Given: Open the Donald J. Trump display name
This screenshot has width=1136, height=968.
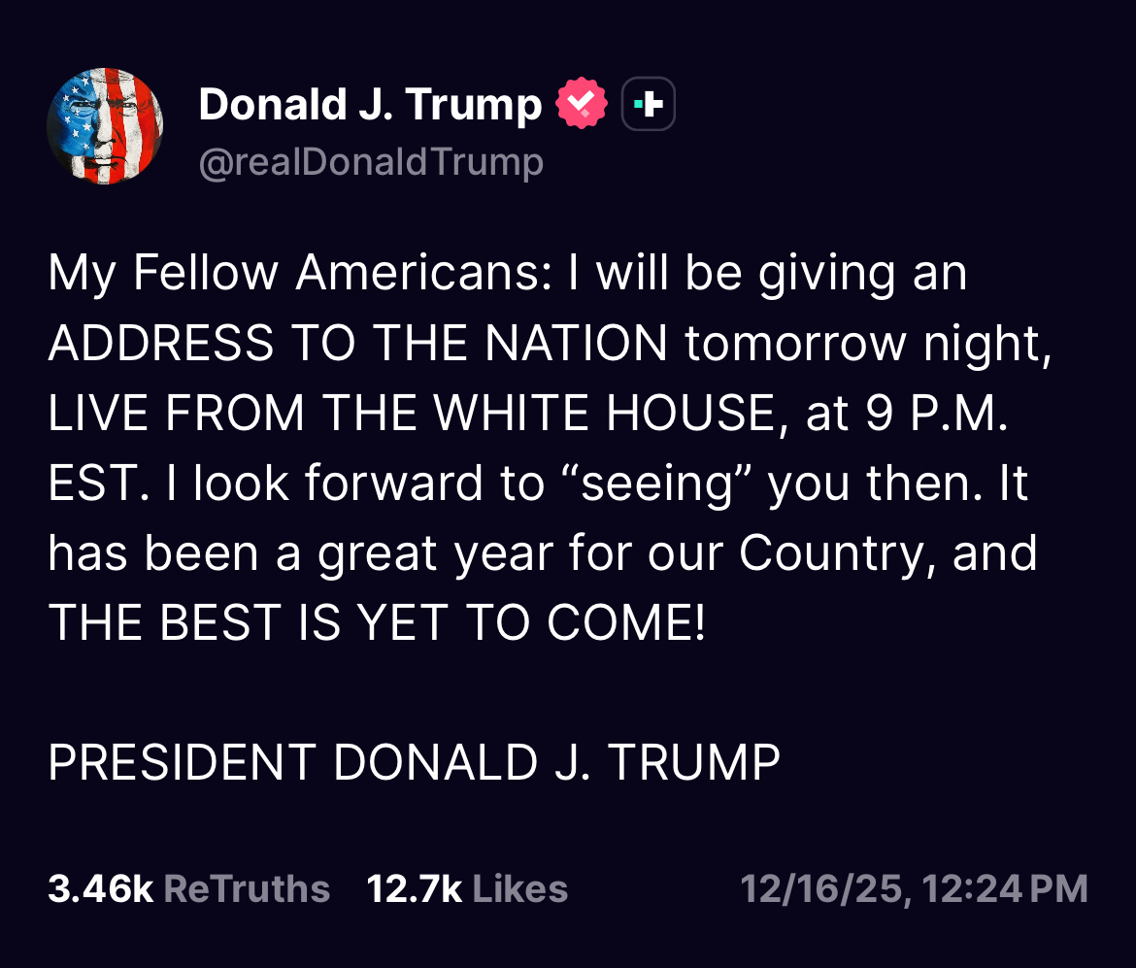Looking at the screenshot, I should click(370, 105).
